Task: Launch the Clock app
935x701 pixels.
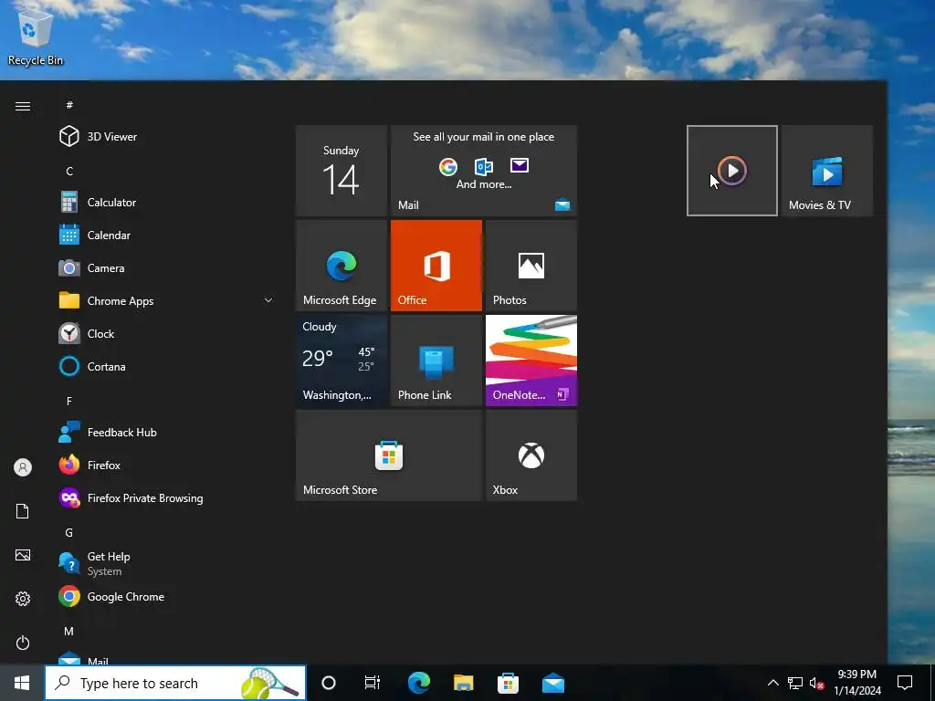Action: (x=167, y=333)
